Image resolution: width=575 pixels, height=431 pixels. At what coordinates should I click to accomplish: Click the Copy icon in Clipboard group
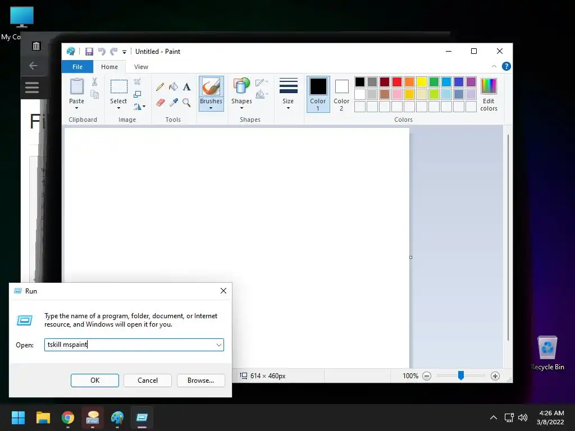(x=94, y=94)
